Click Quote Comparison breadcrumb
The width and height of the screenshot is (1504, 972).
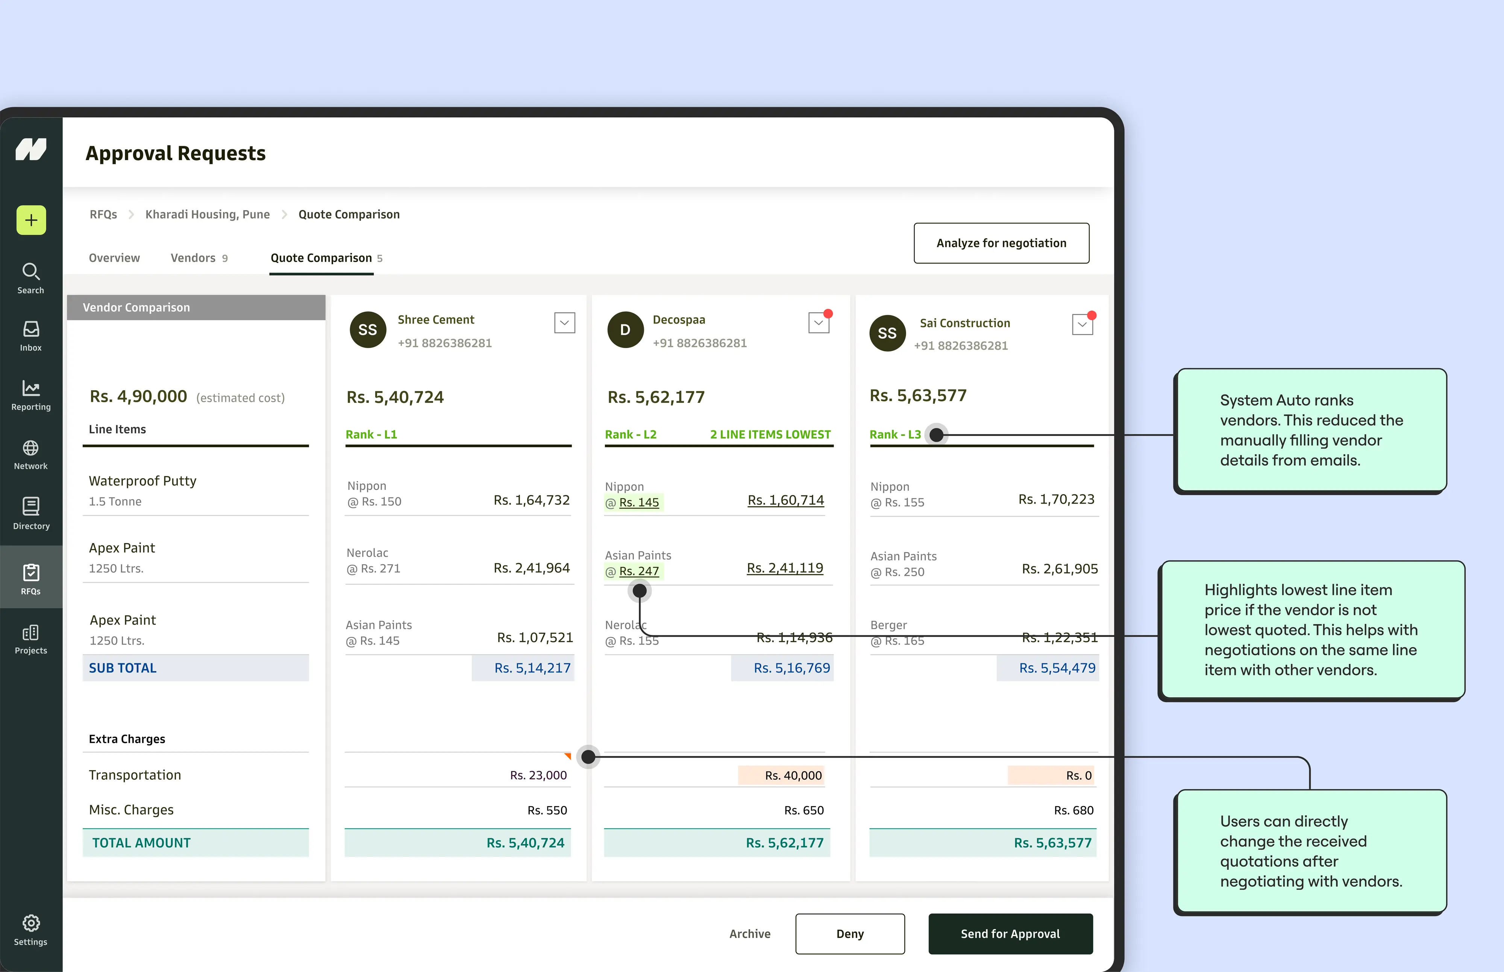(349, 215)
